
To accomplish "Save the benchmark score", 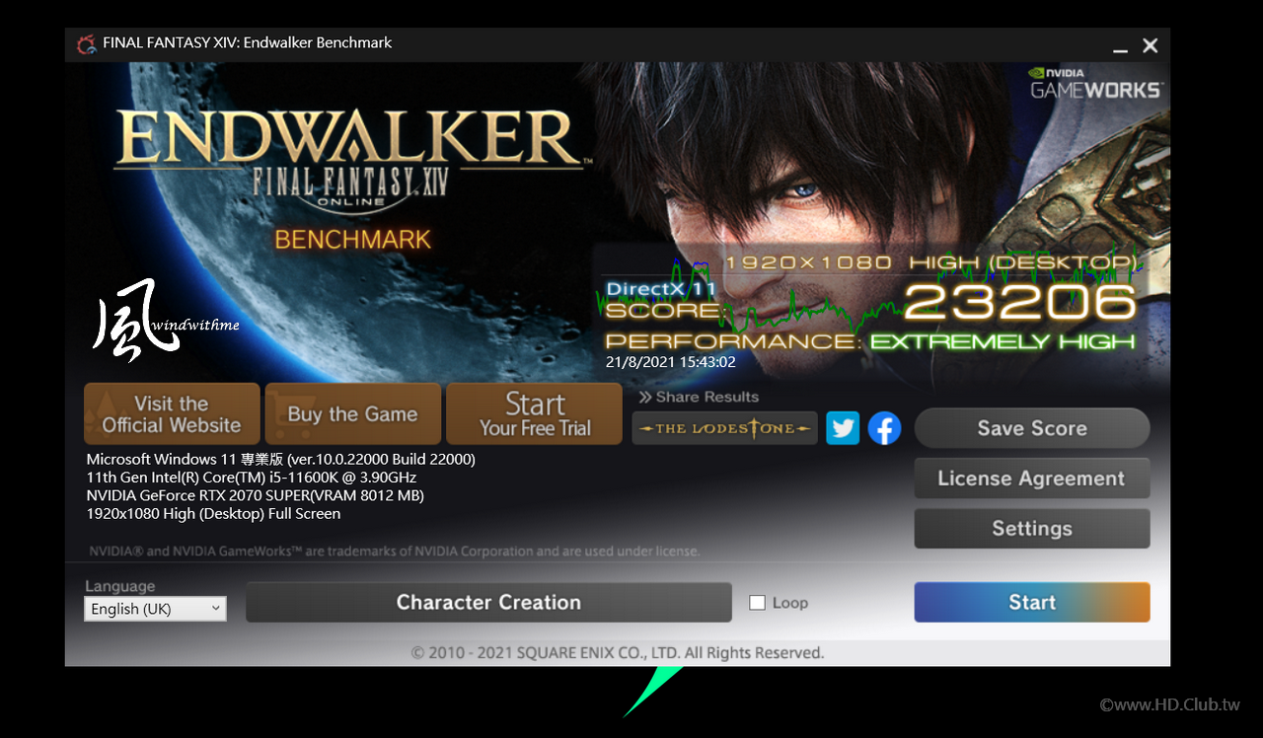I will [1032, 428].
